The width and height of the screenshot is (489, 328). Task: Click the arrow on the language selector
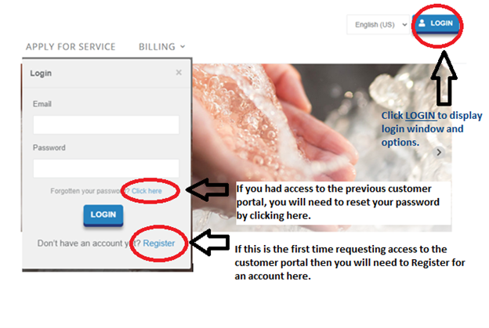[404, 24]
